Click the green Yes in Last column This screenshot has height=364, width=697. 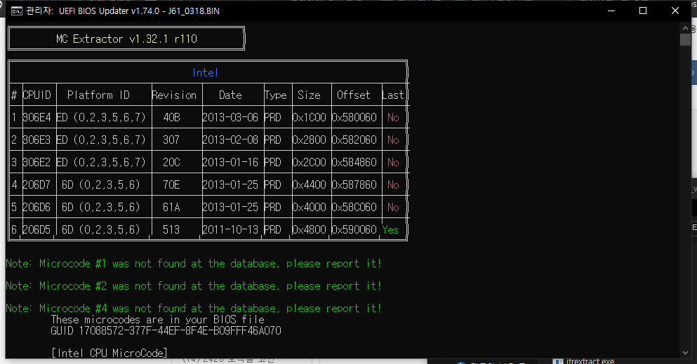coord(390,229)
